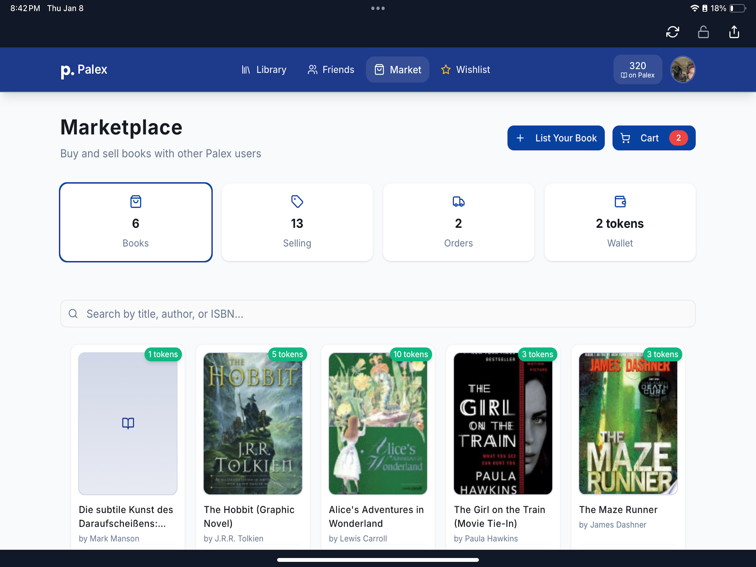This screenshot has height=567, width=756.
Task: Open Alice's Adventures in Wonderland cover
Action: pos(378,423)
